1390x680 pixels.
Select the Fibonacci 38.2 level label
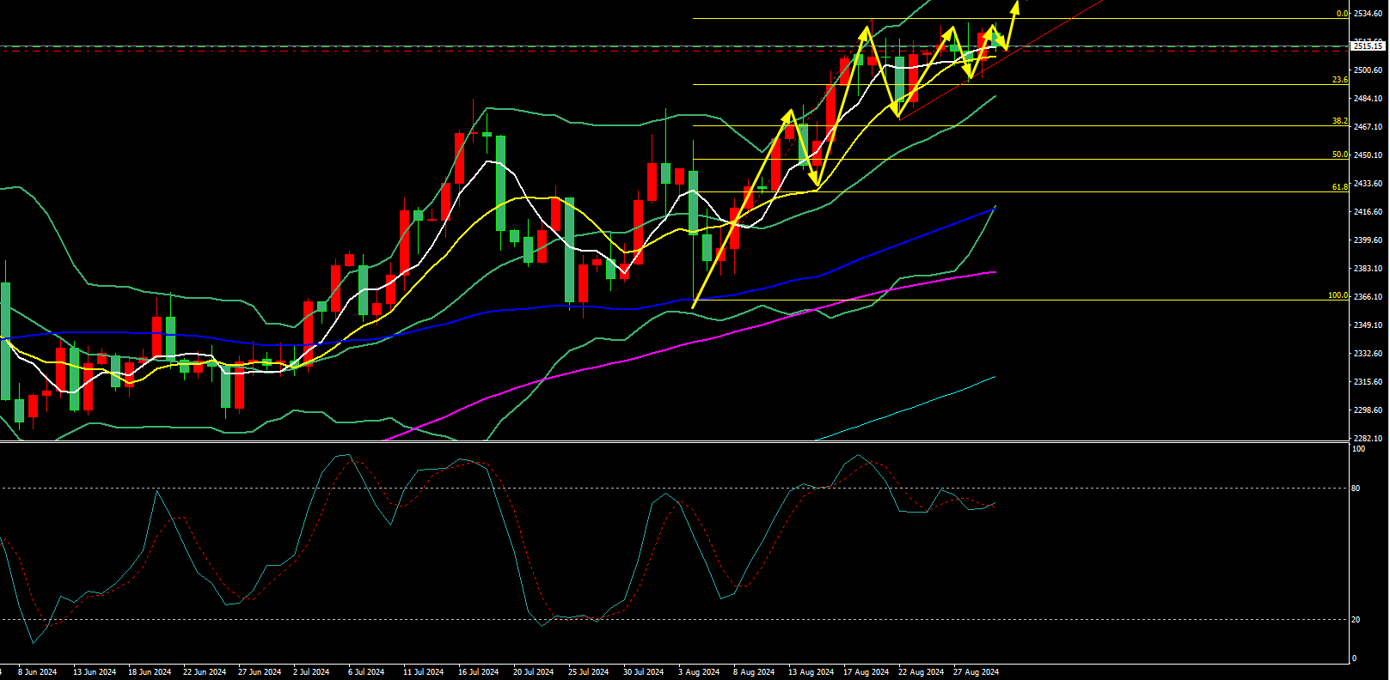(1340, 121)
